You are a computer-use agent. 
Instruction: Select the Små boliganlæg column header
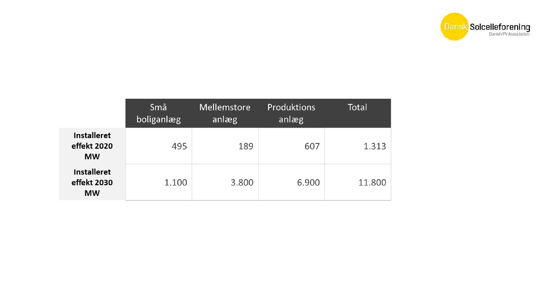159,113
